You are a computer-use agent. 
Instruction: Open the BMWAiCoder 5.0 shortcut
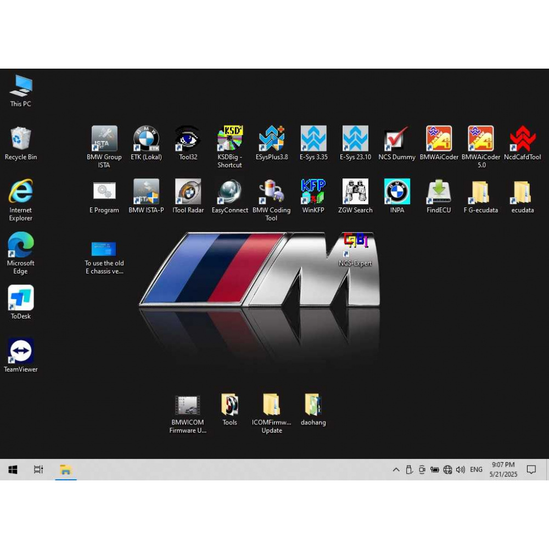(x=481, y=147)
